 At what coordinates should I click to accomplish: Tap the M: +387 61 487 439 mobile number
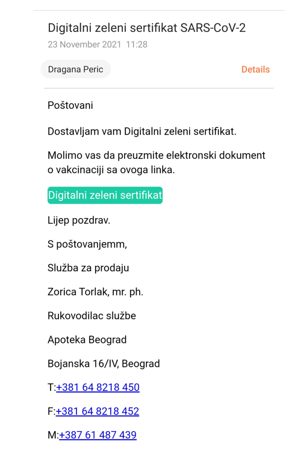(98, 435)
